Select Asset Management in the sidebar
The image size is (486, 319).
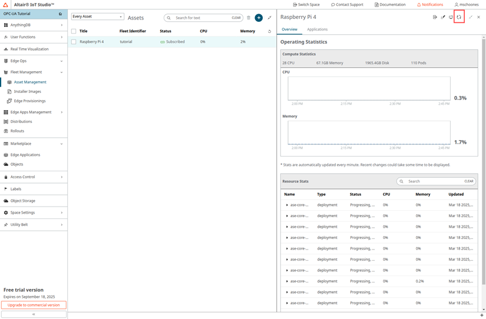tap(30, 82)
